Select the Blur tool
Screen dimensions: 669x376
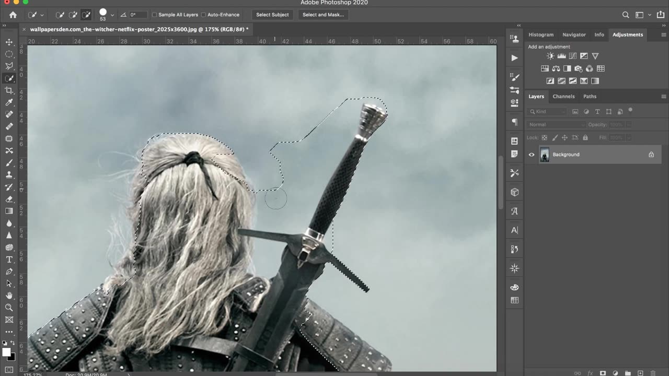(x=9, y=224)
